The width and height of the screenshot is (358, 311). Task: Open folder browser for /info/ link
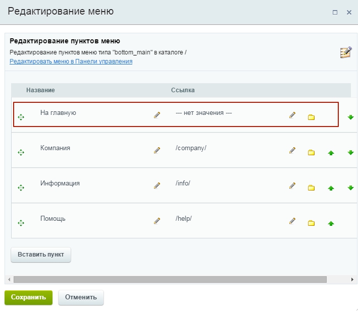[311, 188]
